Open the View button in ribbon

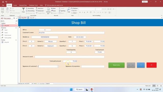point(2,11)
